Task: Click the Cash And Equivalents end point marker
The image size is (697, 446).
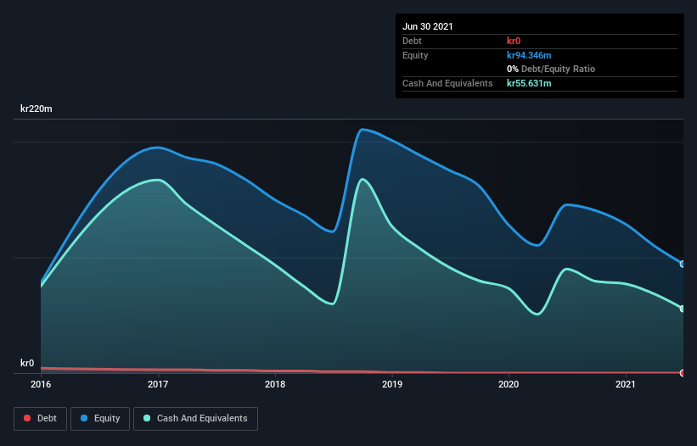Action: pos(683,309)
